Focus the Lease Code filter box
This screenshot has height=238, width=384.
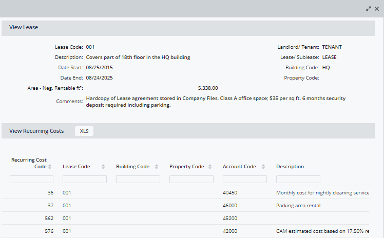pos(85,180)
